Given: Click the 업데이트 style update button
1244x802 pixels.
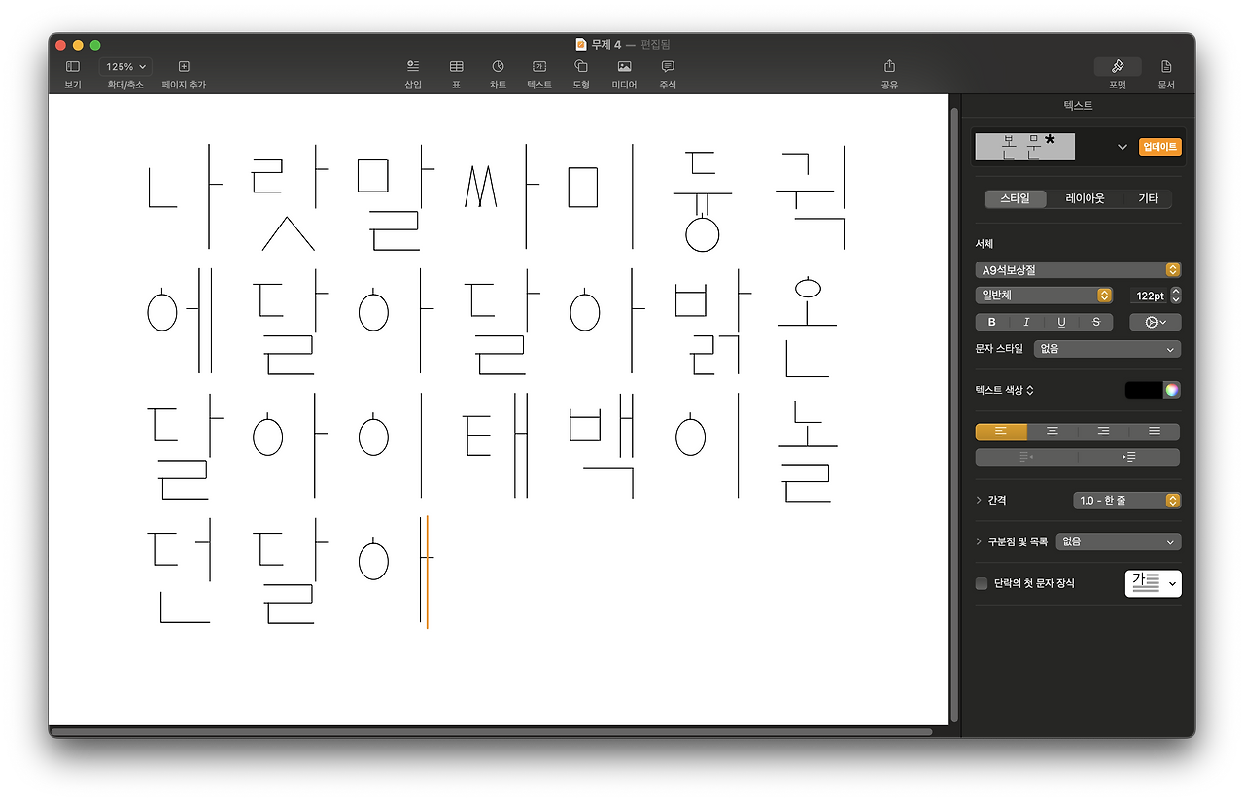Looking at the screenshot, I should (1161, 147).
